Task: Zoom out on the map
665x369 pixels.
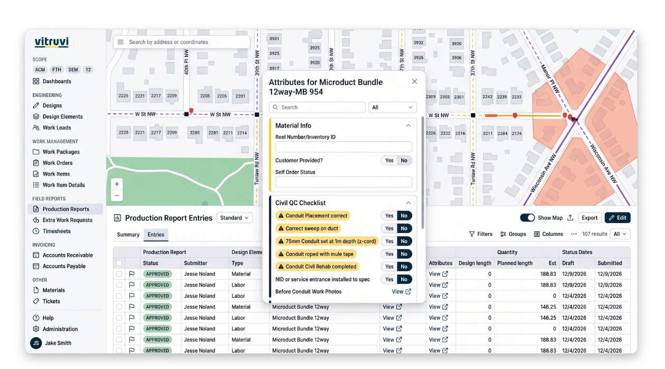Action: point(117,196)
